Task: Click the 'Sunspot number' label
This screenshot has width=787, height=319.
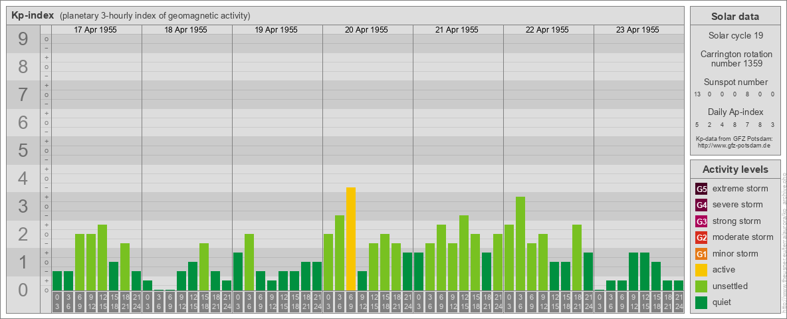Action: pyautogui.click(x=735, y=82)
